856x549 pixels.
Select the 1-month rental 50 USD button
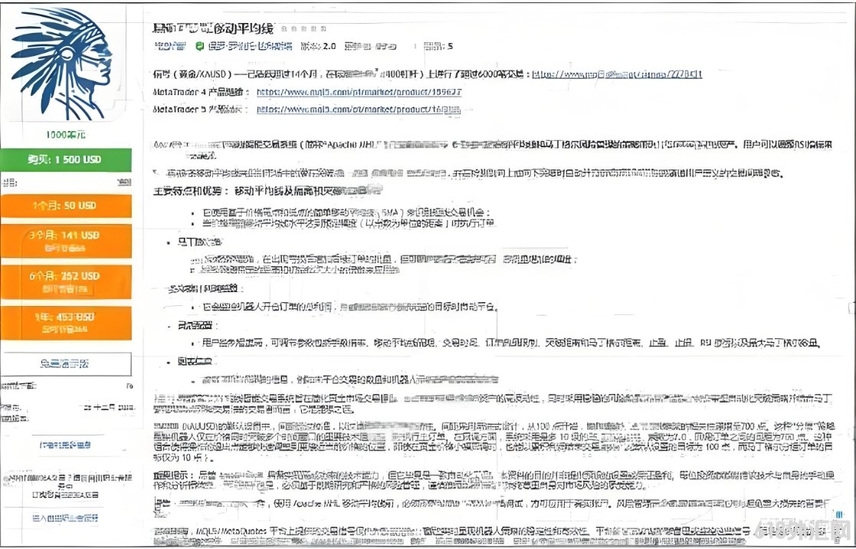point(65,206)
